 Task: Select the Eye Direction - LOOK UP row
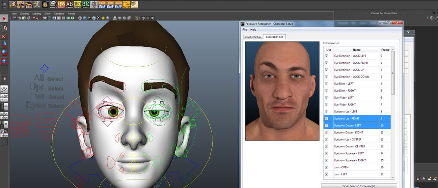click(x=357, y=70)
